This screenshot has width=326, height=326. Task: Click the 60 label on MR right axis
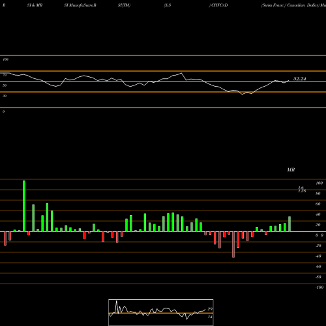pyautogui.click(x=318, y=204)
